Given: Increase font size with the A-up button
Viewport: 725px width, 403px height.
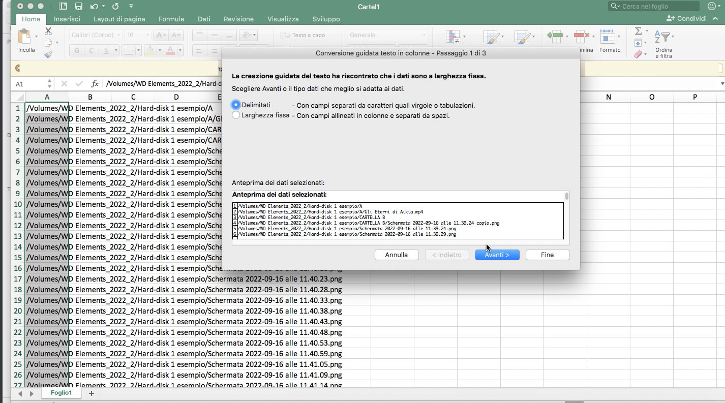Looking at the screenshot, I should pyautogui.click(x=161, y=35).
